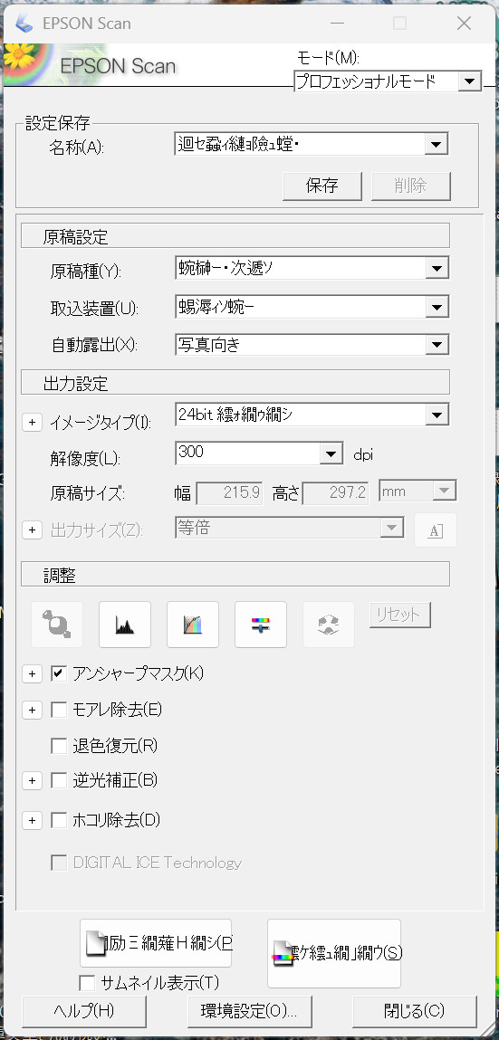Screen dimensions: 499x1040
Task: Open the histogram adjustment tool
Action: (x=125, y=625)
